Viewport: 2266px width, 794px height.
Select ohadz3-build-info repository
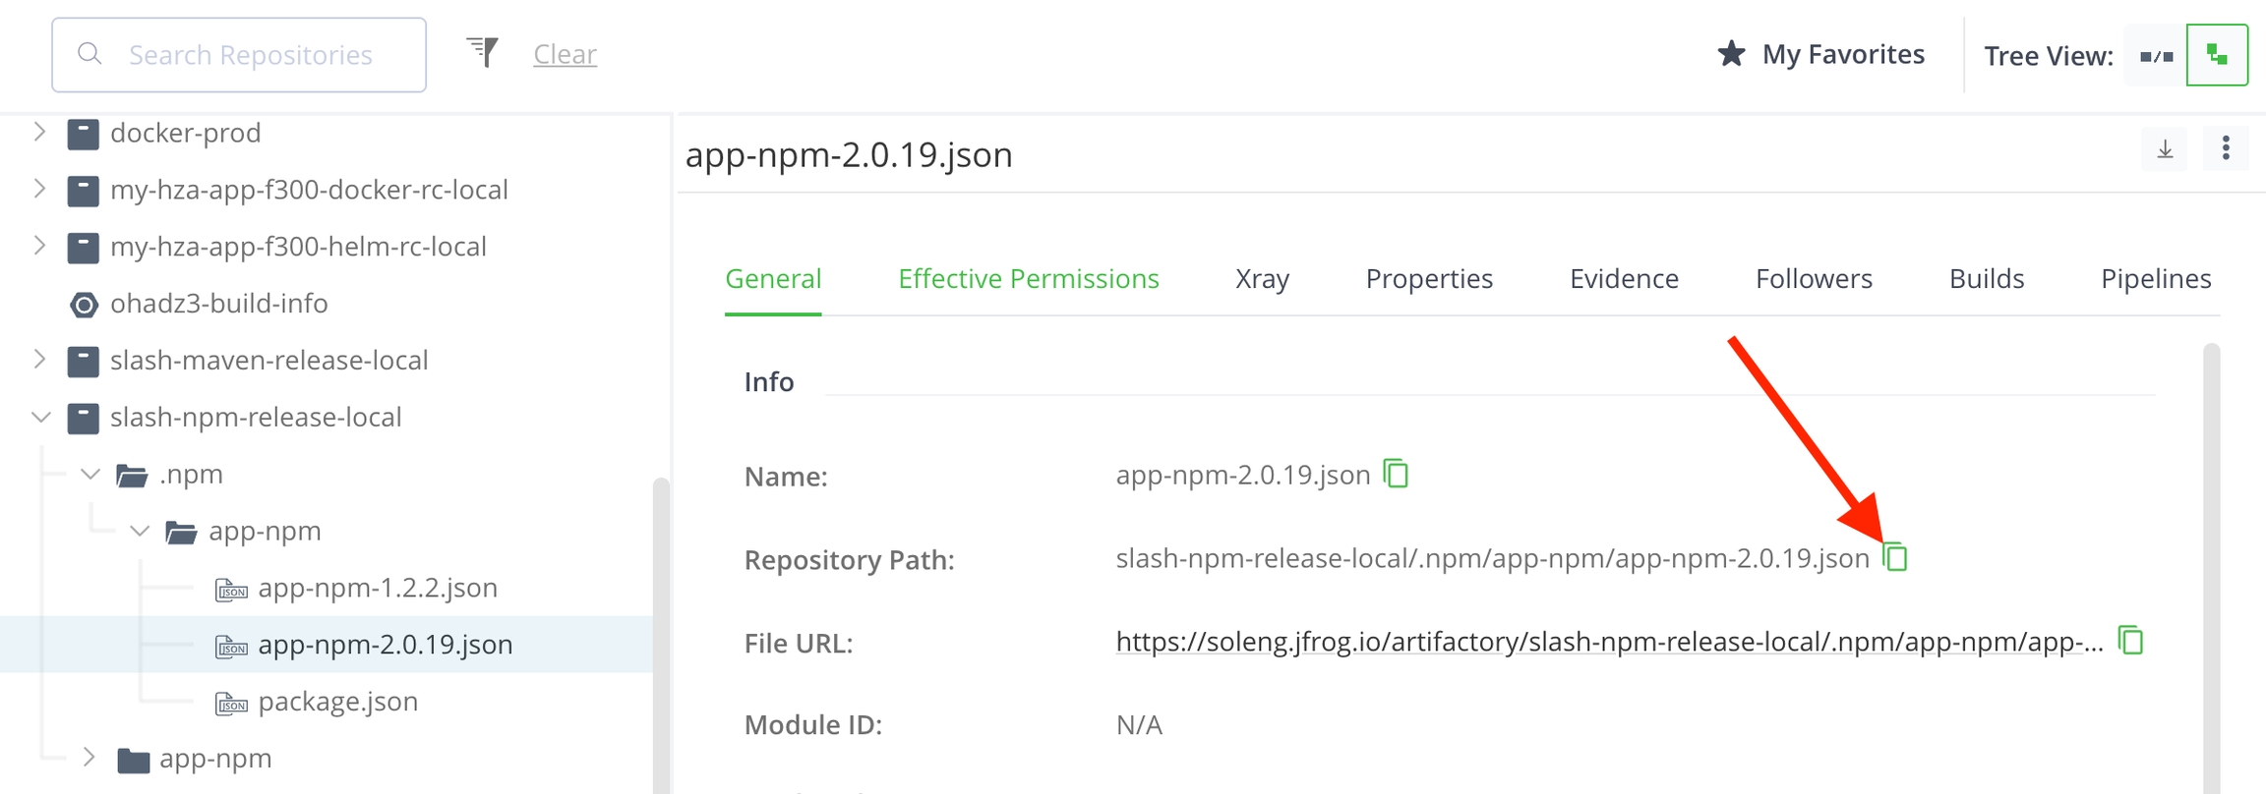coord(218,304)
